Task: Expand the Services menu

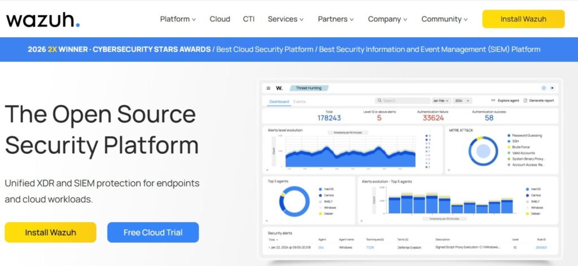Action: [286, 19]
